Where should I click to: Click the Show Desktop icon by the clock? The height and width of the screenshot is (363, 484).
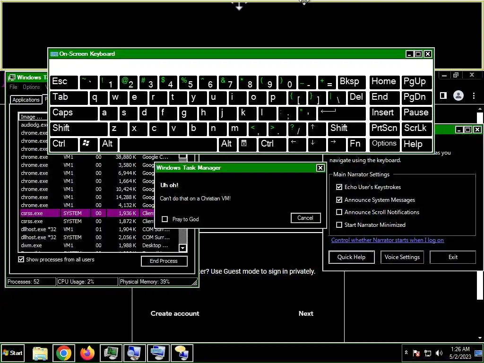tap(478, 353)
